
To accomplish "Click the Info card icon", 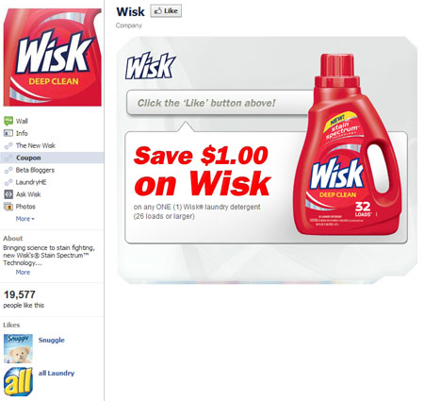I will (8, 133).
